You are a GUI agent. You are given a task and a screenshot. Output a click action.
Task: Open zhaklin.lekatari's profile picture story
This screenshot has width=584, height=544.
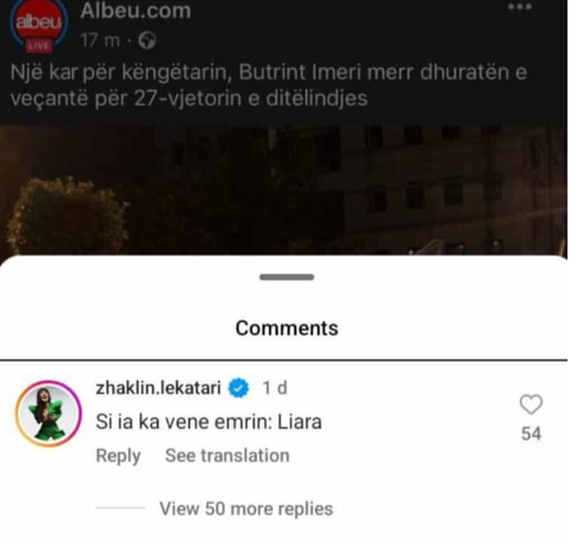pyautogui.click(x=48, y=413)
